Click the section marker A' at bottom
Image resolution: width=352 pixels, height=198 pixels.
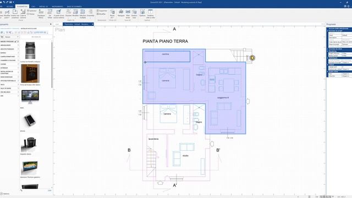point(175,185)
